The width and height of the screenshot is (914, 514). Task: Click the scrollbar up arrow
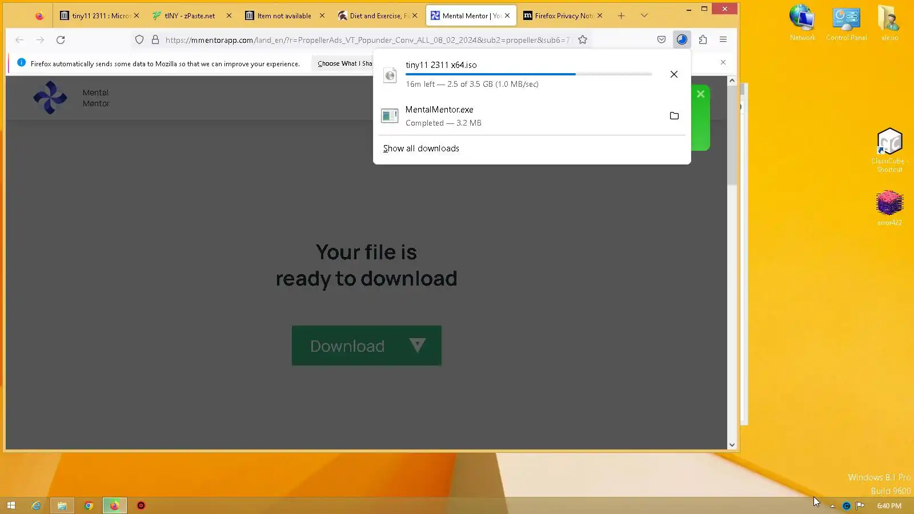click(732, 81)
